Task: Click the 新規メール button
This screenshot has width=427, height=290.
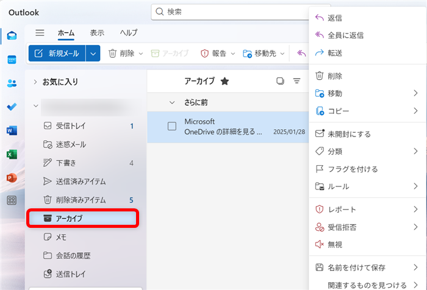Action: (57, 54)
